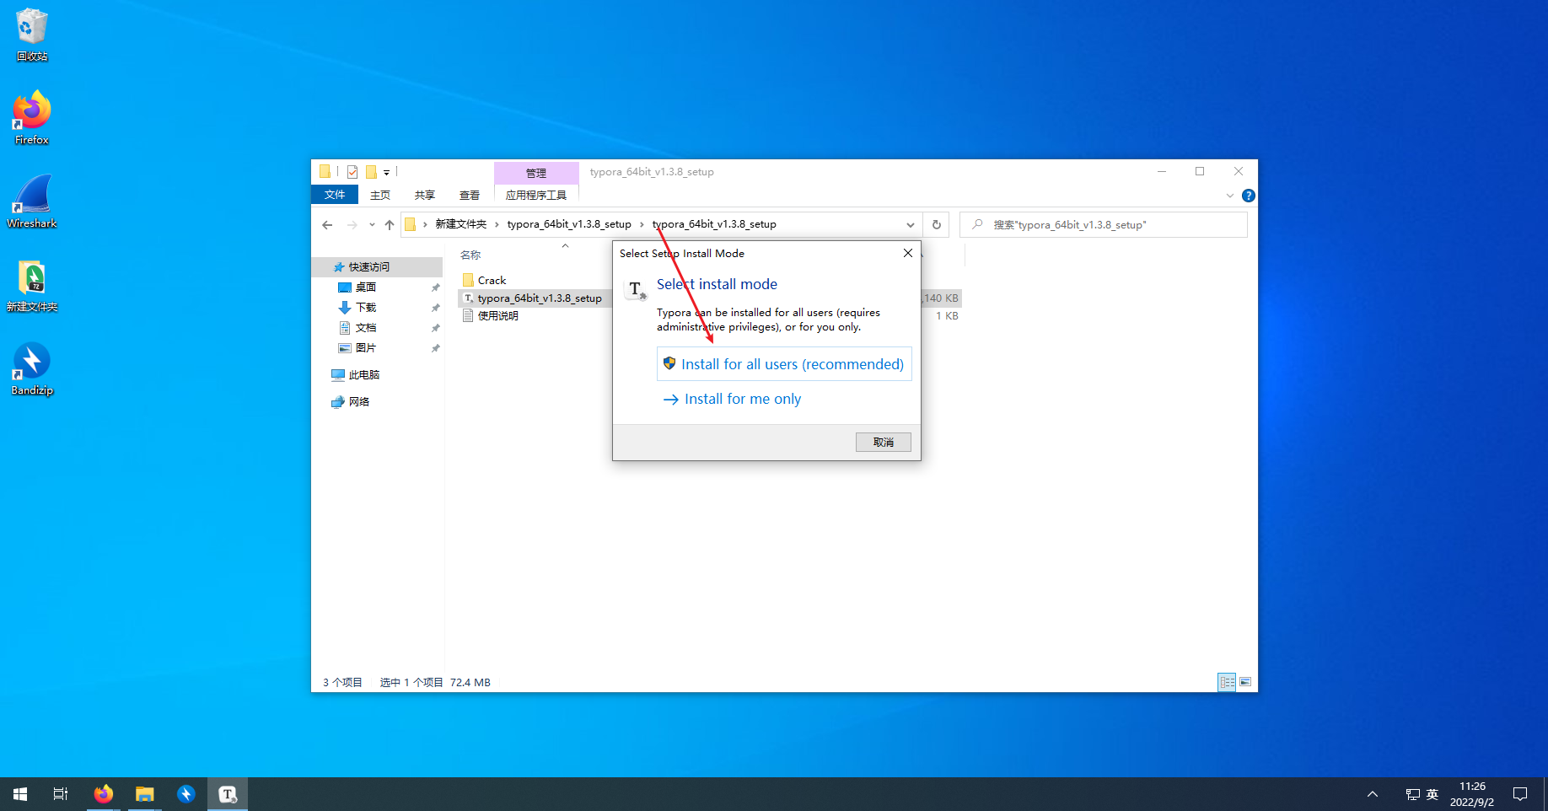Screen dimensions: 1548x811
Task: Switch to the 主页 ribbon tab
Action: [380, 195]
